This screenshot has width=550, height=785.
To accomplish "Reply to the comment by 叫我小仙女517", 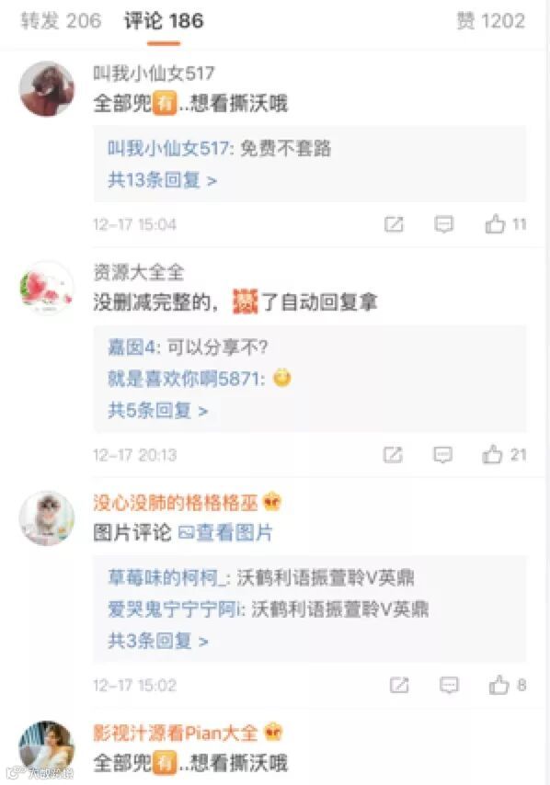I will (x=444, y=224).
